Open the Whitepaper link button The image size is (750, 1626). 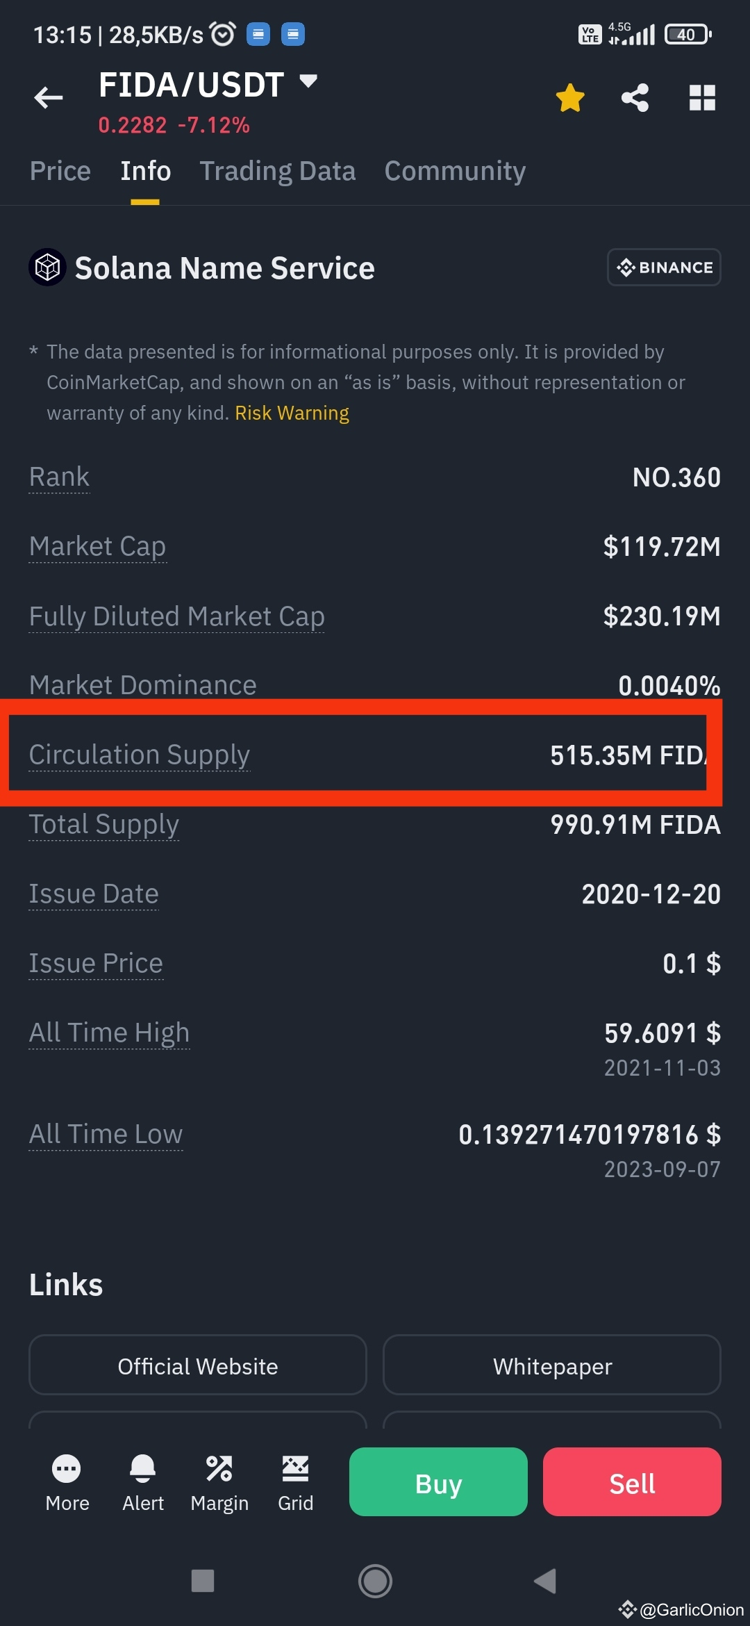click(x=552, y=1365)
